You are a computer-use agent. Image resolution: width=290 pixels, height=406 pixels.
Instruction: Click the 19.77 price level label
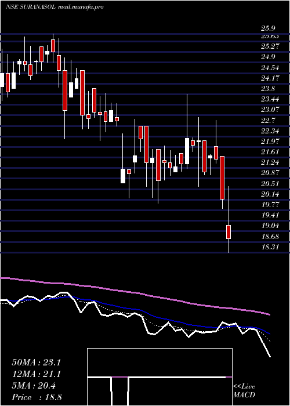tap(270, 204)
